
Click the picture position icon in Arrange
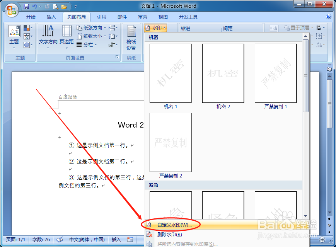(x=274, y=28)
